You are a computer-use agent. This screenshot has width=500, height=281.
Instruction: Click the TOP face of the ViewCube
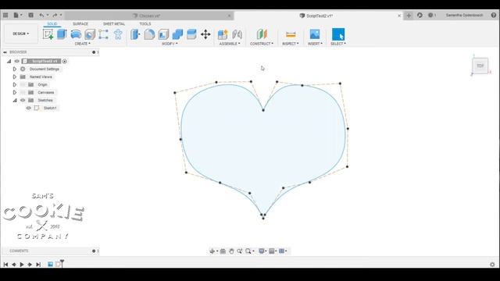point(480,66)
